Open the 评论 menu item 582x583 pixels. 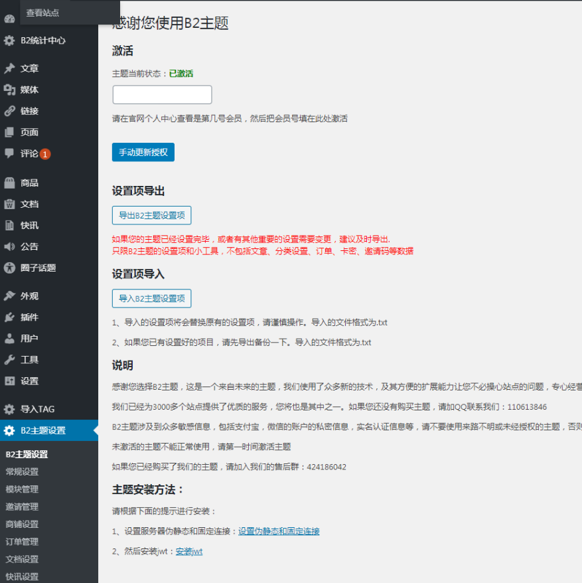click(x=29, y=153)
